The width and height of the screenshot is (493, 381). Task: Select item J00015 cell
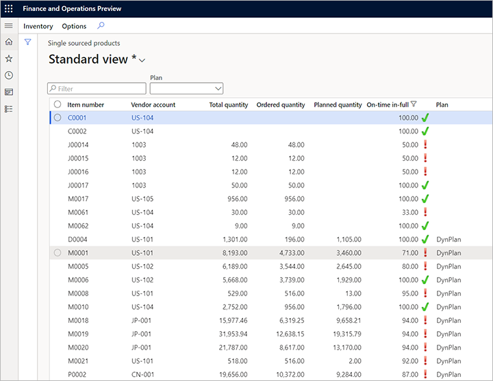[78, 158]
